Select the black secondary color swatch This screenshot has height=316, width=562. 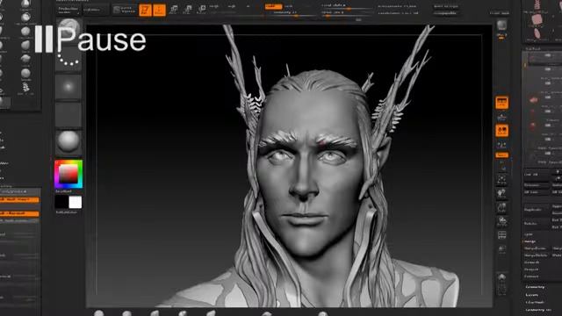pos(61,202)
